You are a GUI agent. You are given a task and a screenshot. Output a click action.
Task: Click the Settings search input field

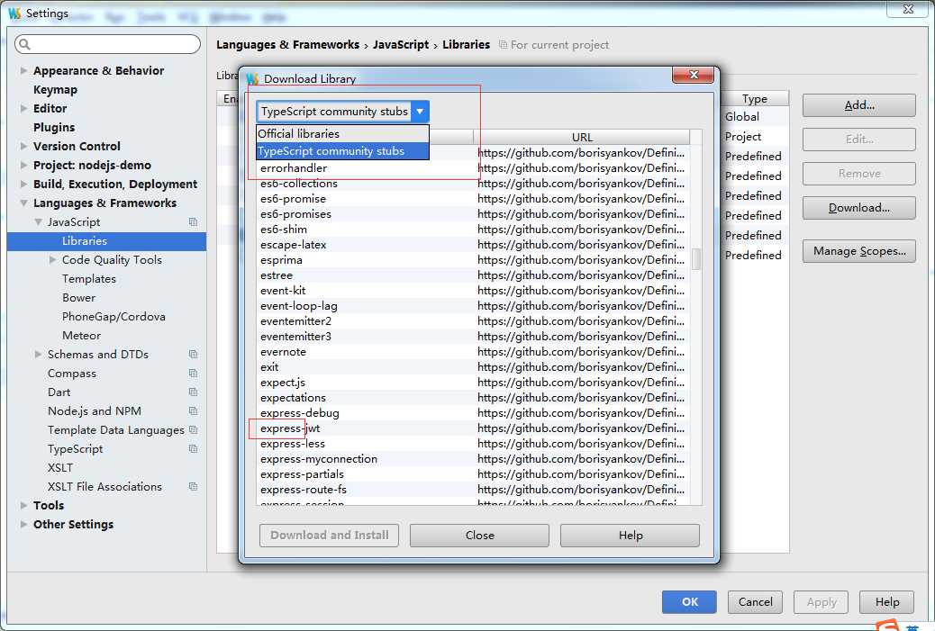pyautogui.click(x=108, y=44)
